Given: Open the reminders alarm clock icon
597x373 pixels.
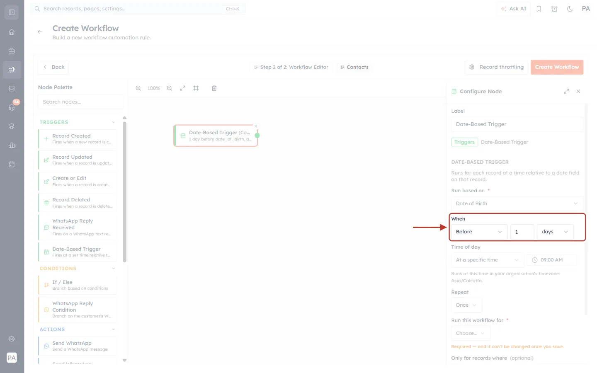Looking at the screenshot, I should point(554,9).
